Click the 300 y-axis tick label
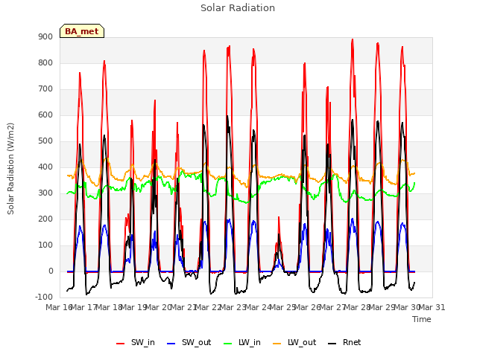The height and width of the screenshot is (357, 477). pos(45,193)
